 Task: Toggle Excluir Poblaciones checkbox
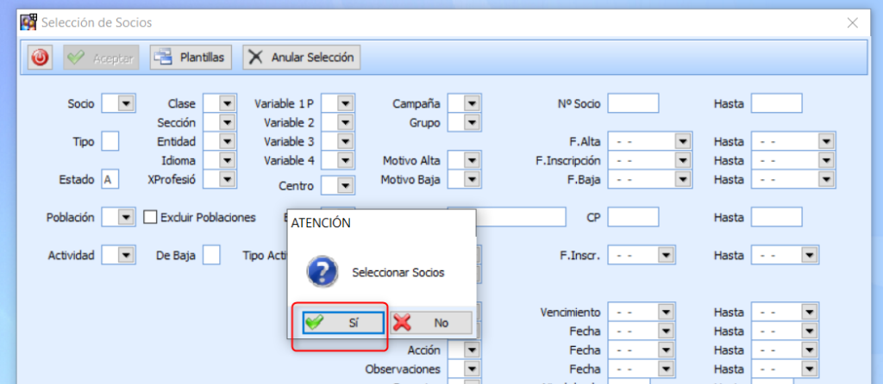pos(150,218)
